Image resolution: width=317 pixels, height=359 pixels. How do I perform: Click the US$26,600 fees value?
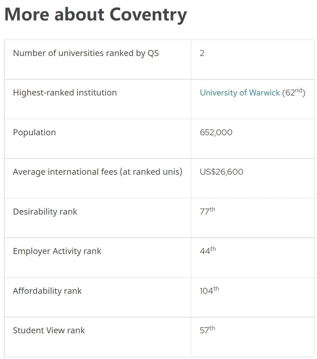(222, 172)
